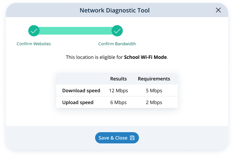Click the location eligibility message
The width and height of the screenshot is (234, 157).
click(95, 57)
